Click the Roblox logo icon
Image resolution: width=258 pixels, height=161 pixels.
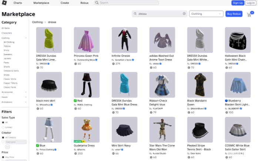click(x=4, y=3)
